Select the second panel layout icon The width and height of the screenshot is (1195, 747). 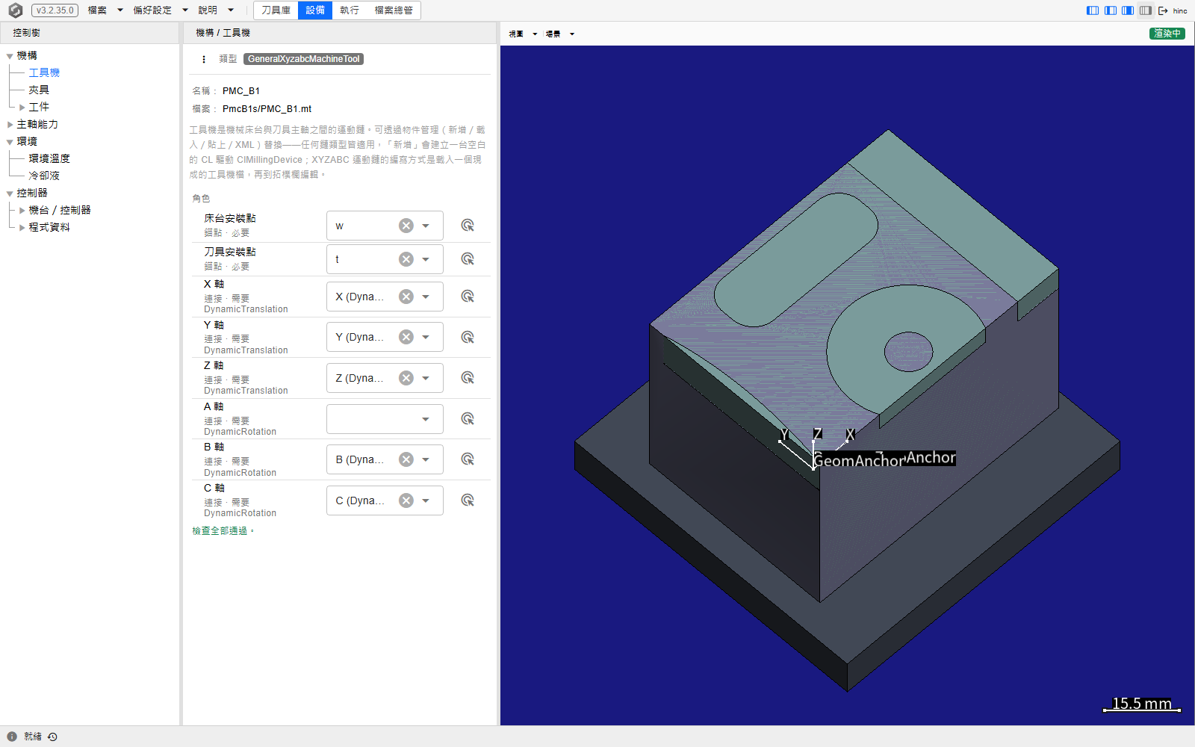tap(1111, 10)
